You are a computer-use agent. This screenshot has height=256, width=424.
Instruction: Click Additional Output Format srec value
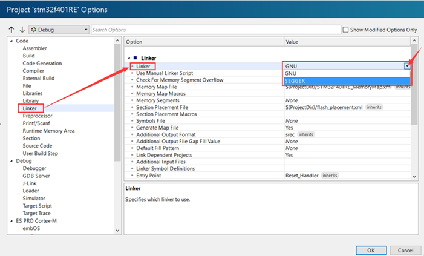(290, 134)
